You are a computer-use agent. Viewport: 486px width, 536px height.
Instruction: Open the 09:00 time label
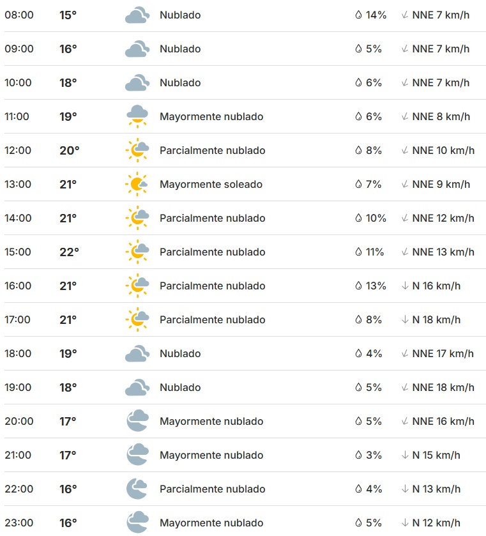point(19,49)
